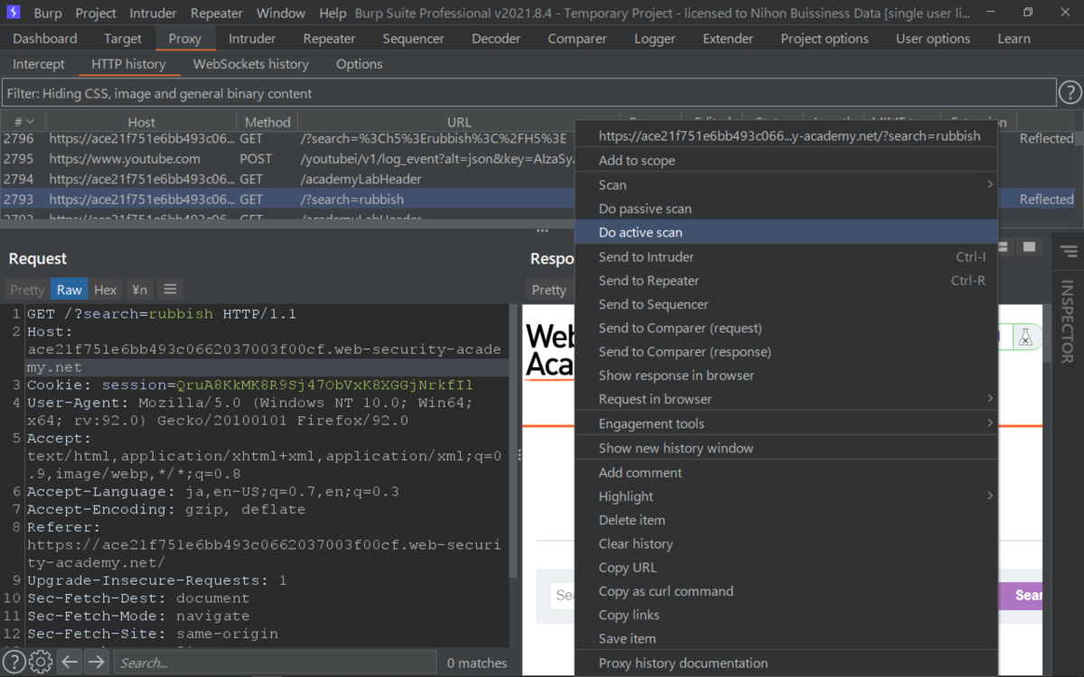Switch to the Dashboard tab
The width and height of the screenshot is (1084, 677).
pyautogui.click(x=45, y=39)
